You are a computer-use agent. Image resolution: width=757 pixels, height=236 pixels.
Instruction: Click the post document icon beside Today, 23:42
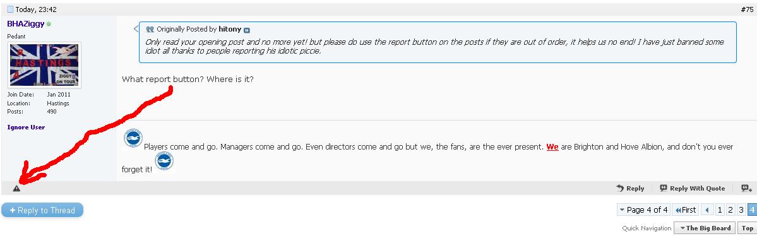(10, 9)
